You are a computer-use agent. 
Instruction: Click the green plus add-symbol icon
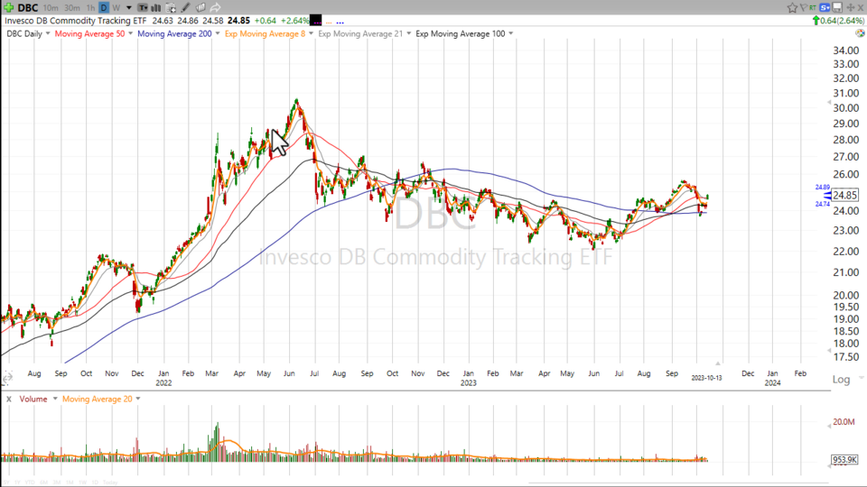tap(9, 8)
